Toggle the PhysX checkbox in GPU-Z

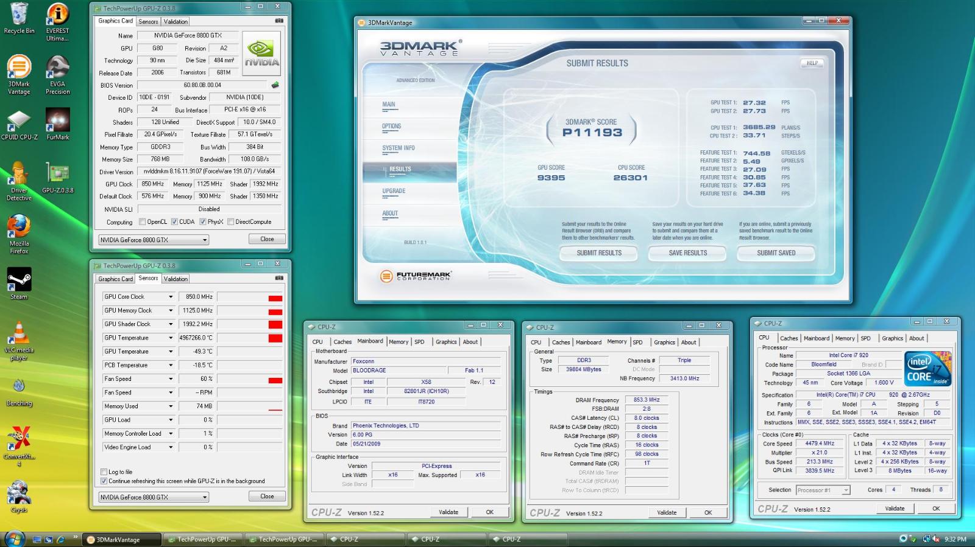(202, 222)
